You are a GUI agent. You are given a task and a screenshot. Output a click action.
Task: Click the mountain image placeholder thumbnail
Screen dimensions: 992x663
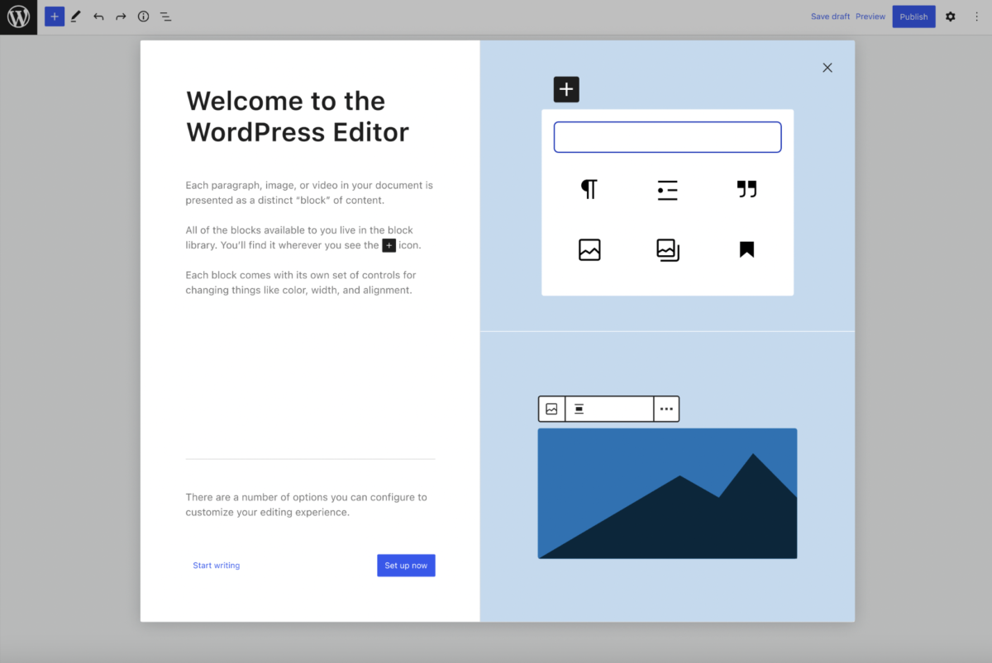[667, 493]
